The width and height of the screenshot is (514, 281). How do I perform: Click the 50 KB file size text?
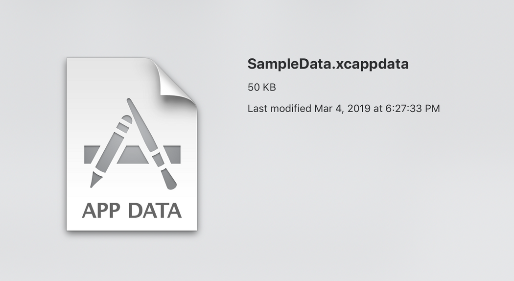pos(261,87)
